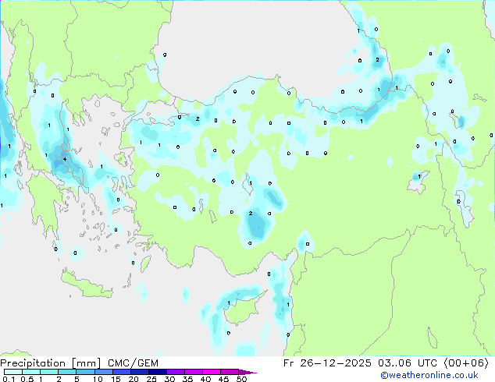The height and width of the screenshot is (382, 495).
Task: Click the "03..06 UTC" time range text
Action: click(x=408, y=363)
